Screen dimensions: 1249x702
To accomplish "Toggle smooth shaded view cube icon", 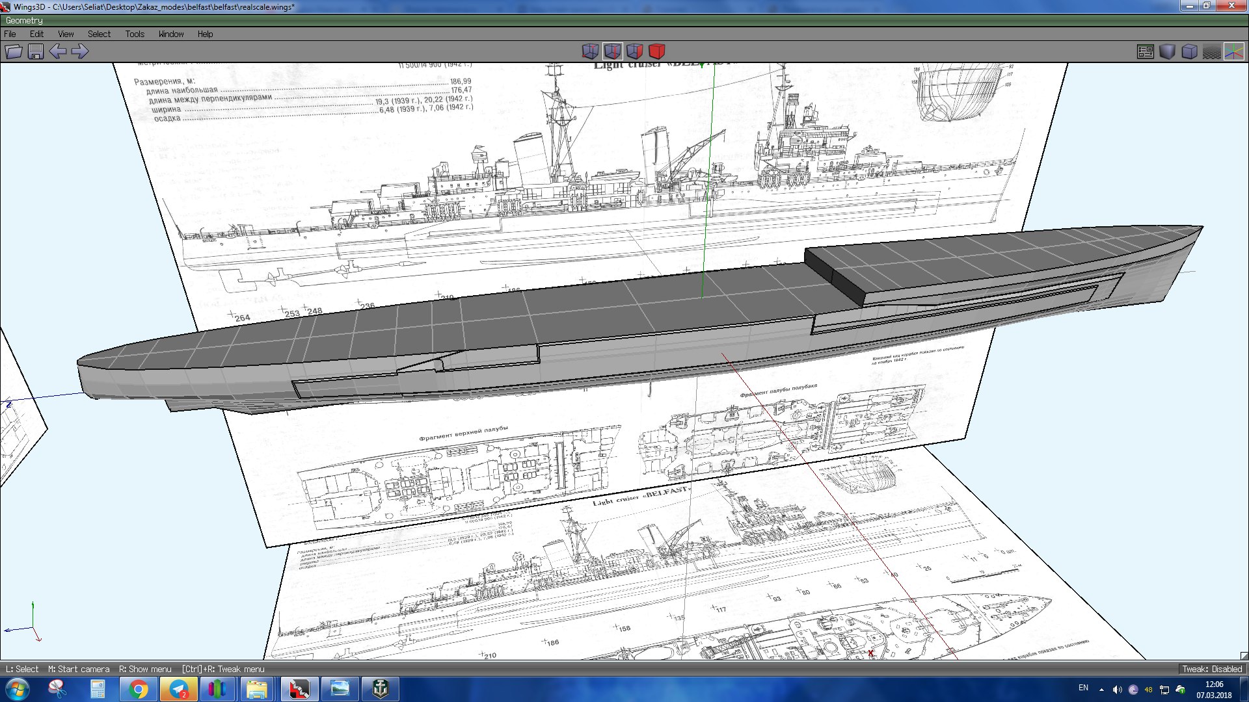I will tap(1168, 51).
